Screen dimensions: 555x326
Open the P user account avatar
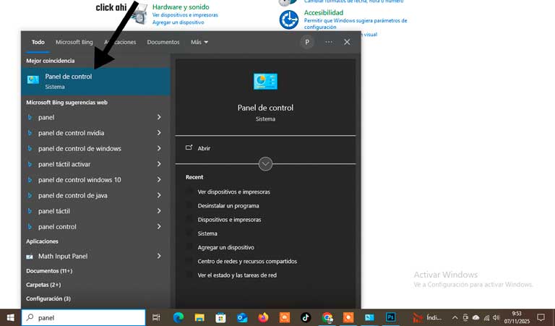pyautogui.click(x=307, y=42)
